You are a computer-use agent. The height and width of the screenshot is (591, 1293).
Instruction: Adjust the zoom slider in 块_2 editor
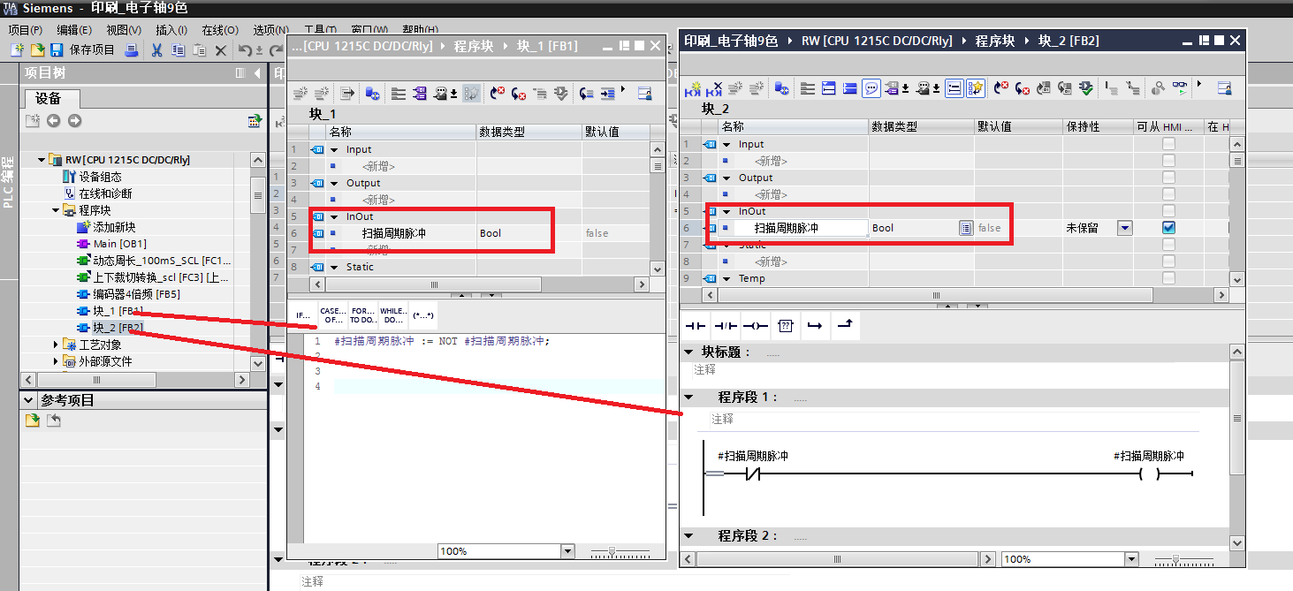(1174, 559)
